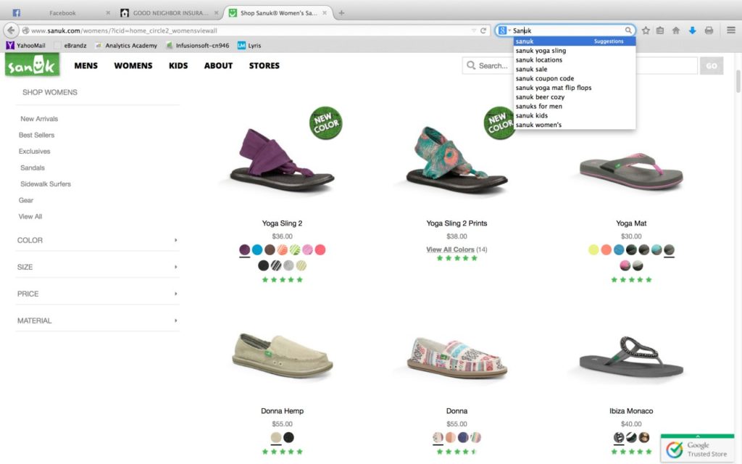742x464 pixels.
Task: Switch to the Facebook tab
Action: point(62,13)
